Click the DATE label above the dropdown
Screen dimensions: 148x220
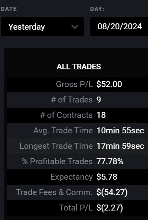coord(9,9)
